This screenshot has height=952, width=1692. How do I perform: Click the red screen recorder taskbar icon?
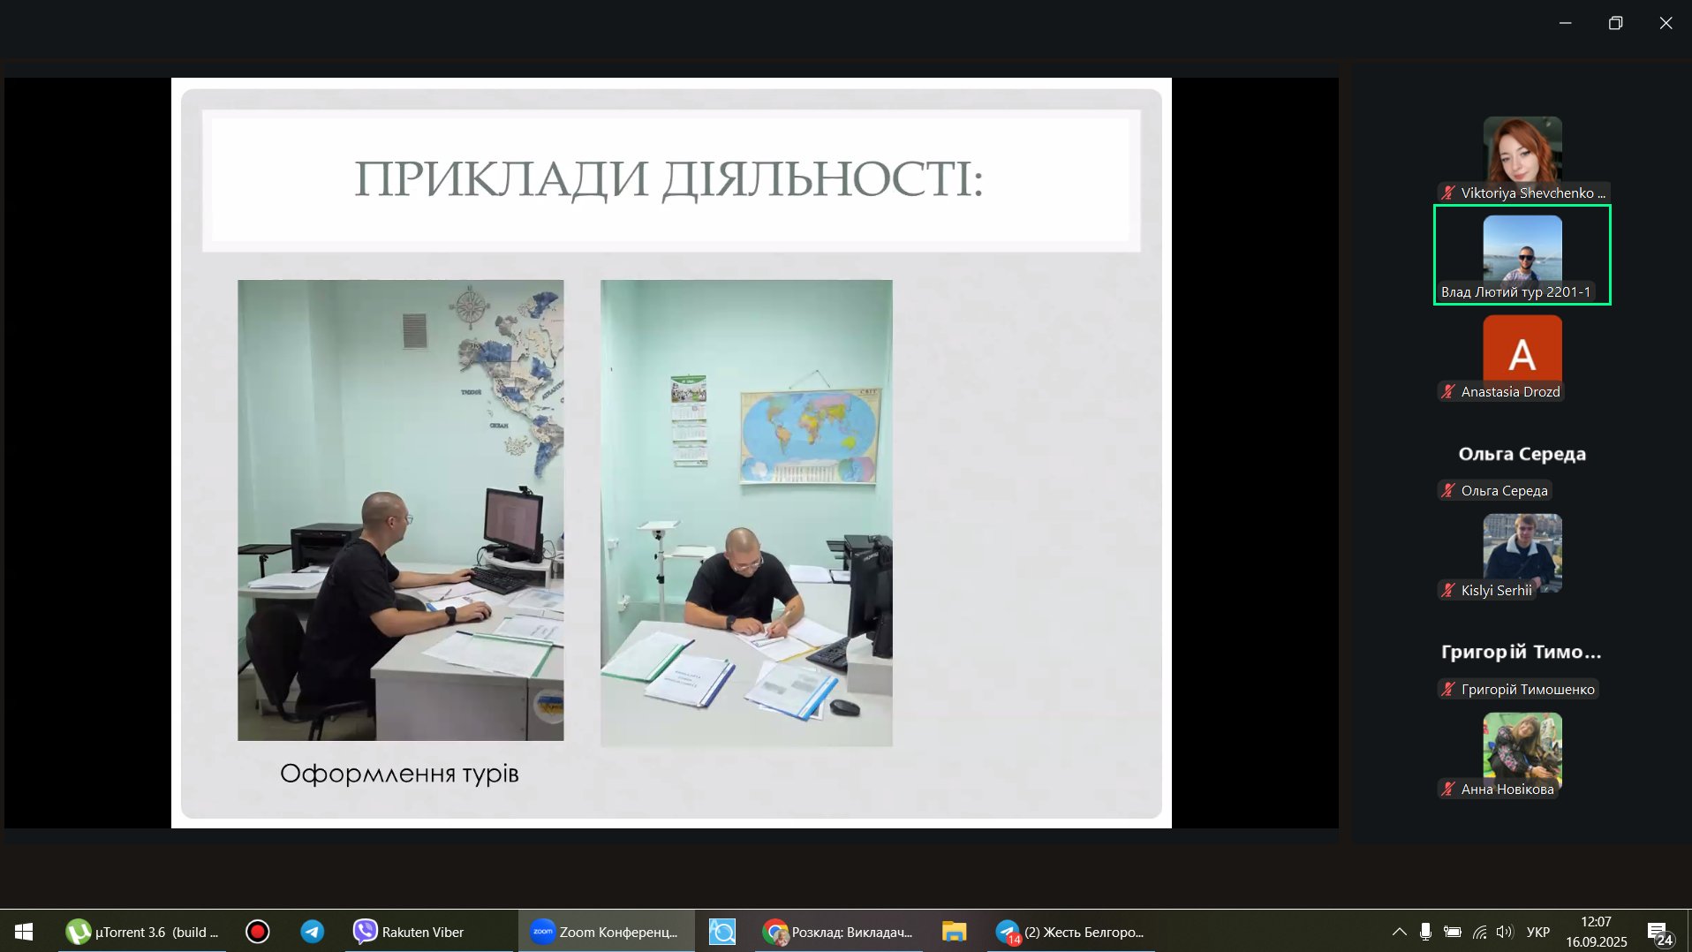[x=257, y=932]
